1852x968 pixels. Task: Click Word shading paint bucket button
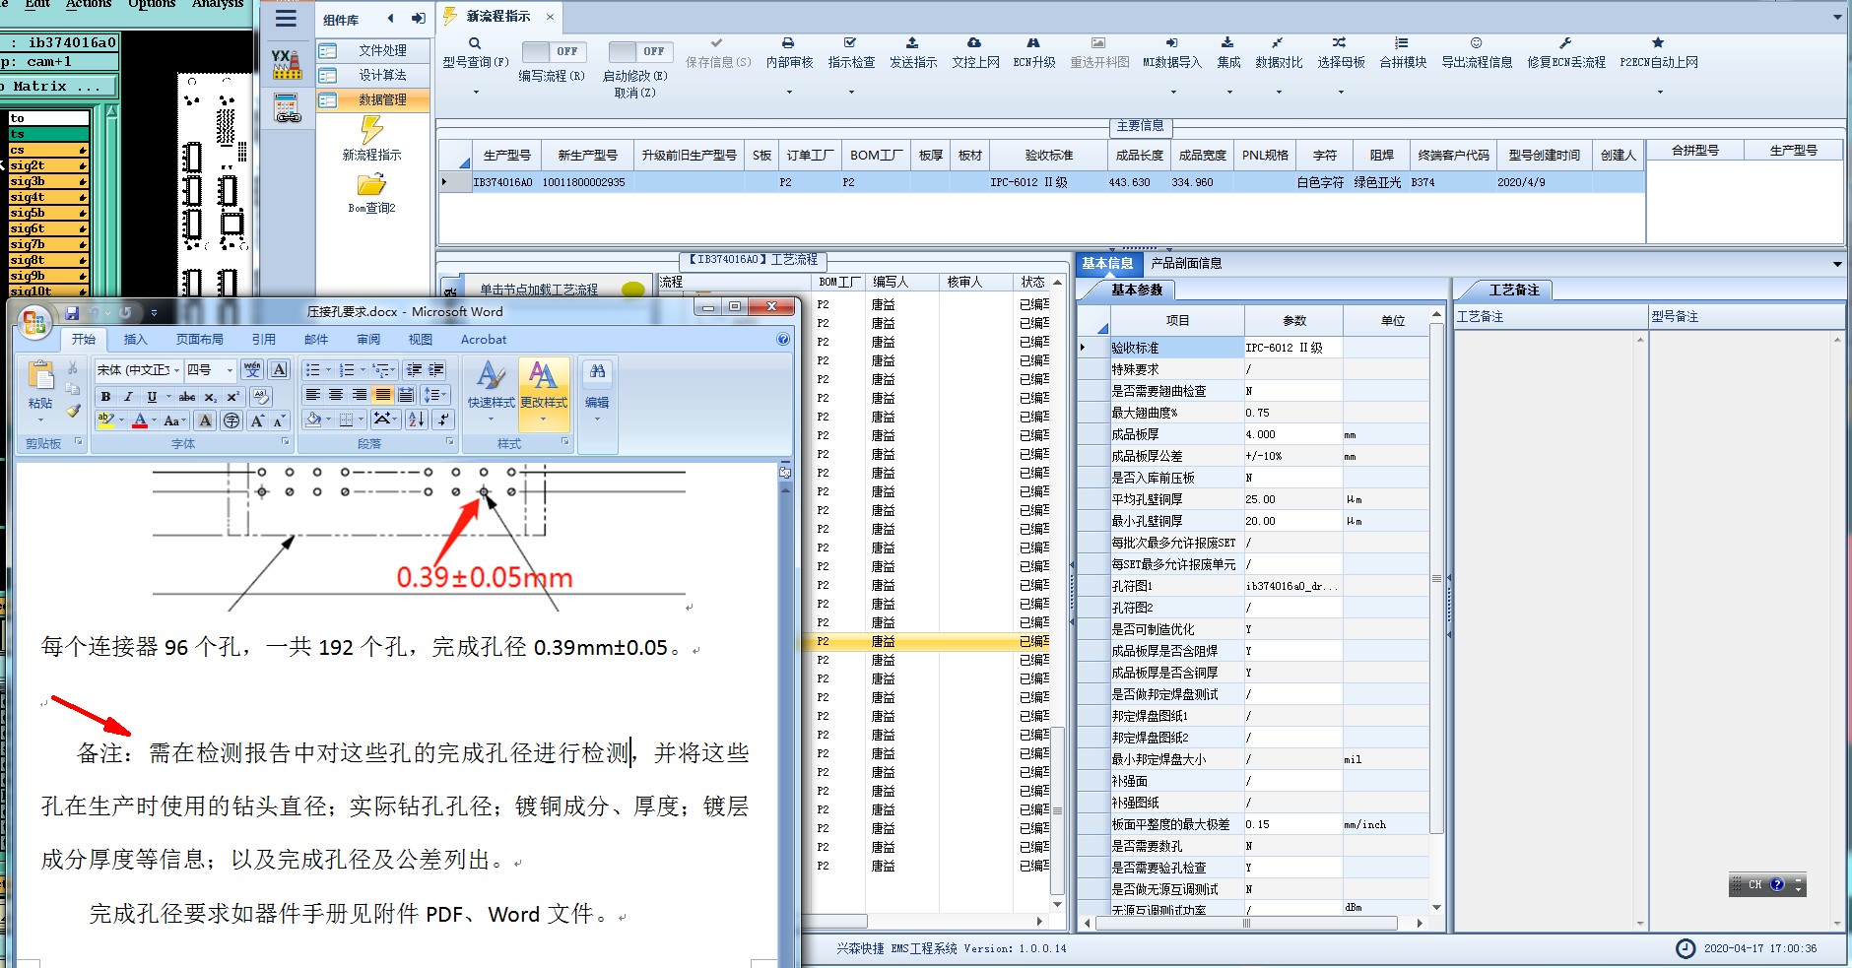313,419
